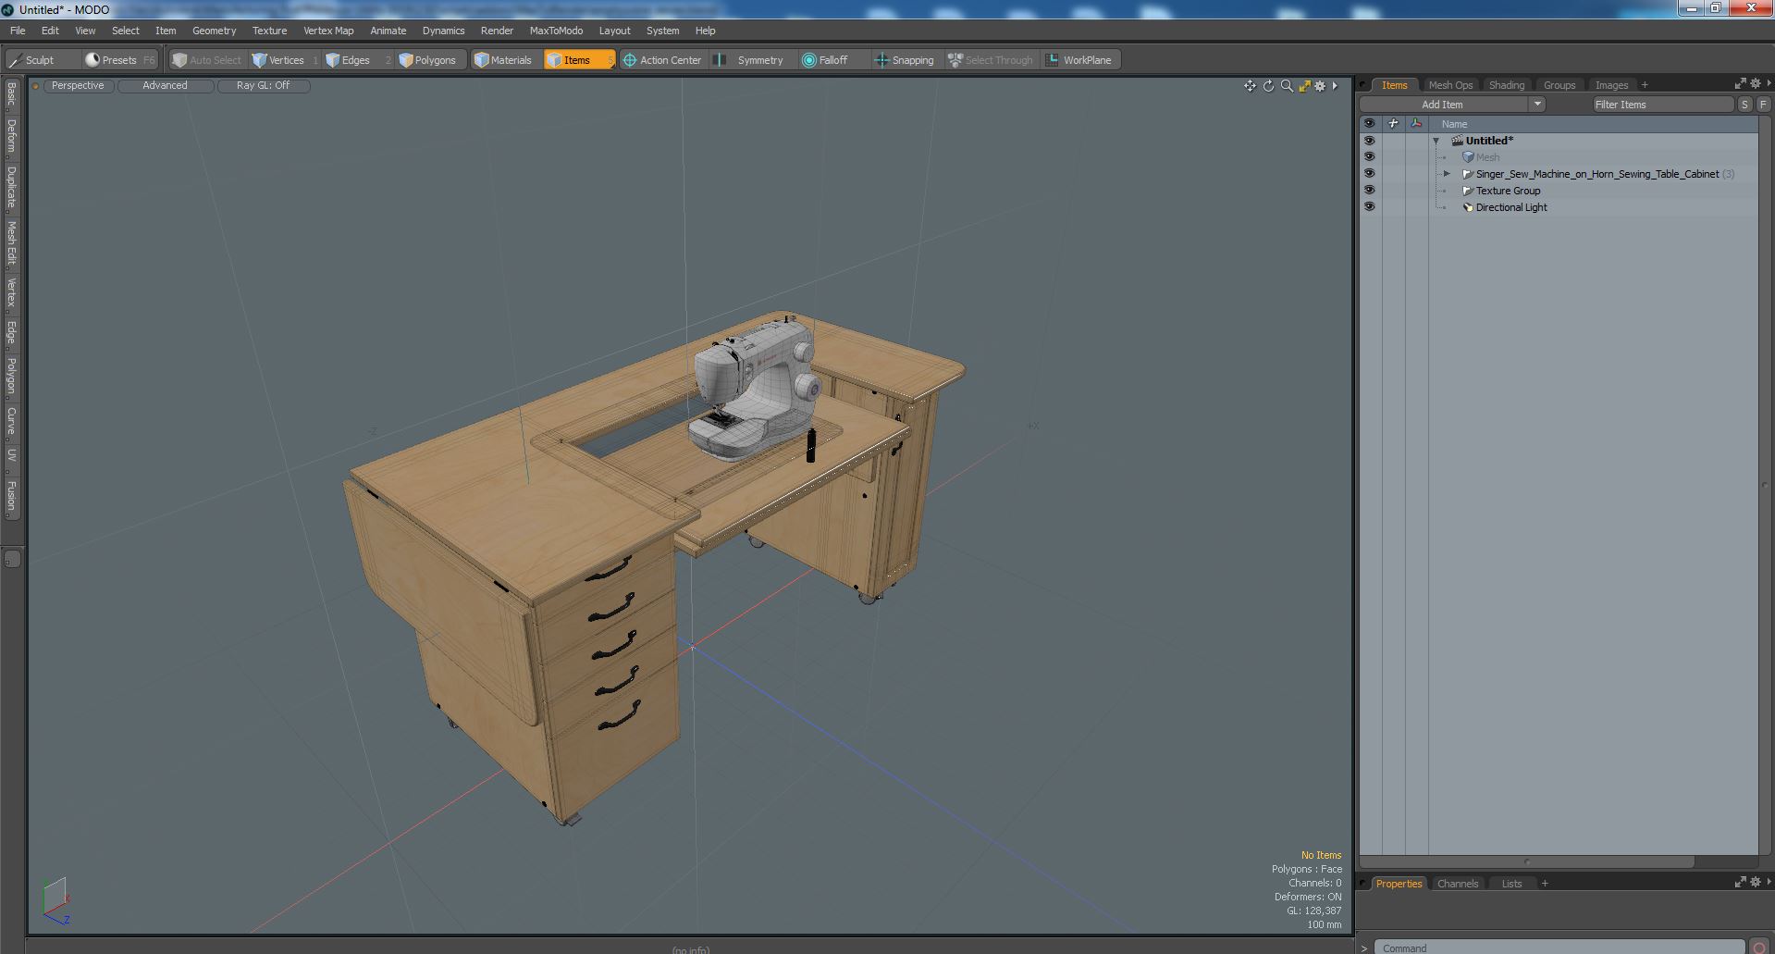The width and height of the screenshot is (1775, 954).
Task: Toggle Select Through mode
Action: [992, 60]
